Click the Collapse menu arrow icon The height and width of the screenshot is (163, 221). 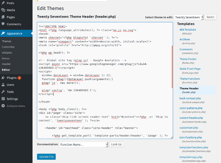click(3, 106)
